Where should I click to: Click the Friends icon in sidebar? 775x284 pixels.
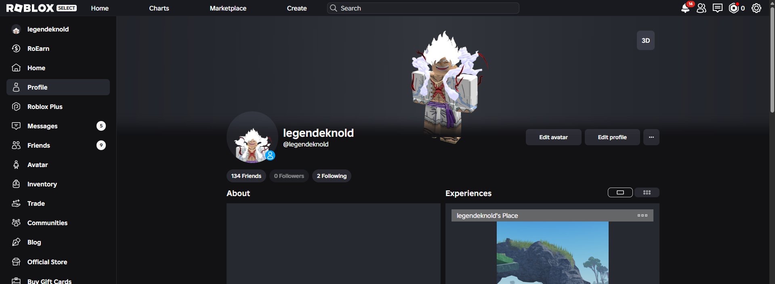click(16, 145)
